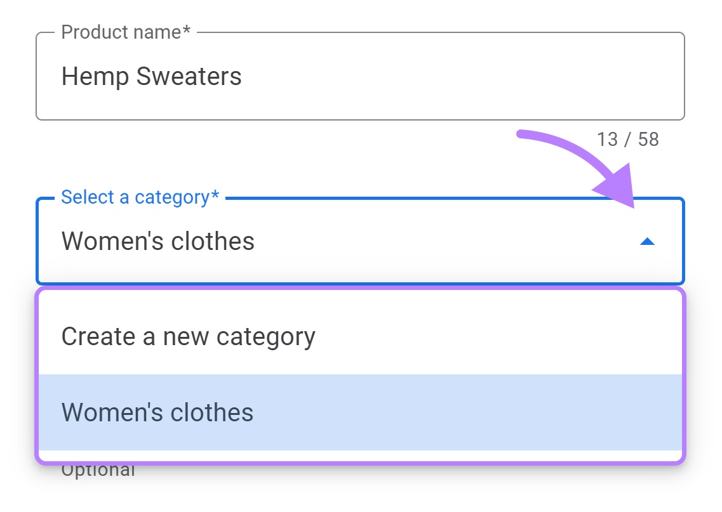The height and width of the screenshot is (512, 722).
Task: Click the Hemp Sweaters text
Action: [x=151, y=76]
